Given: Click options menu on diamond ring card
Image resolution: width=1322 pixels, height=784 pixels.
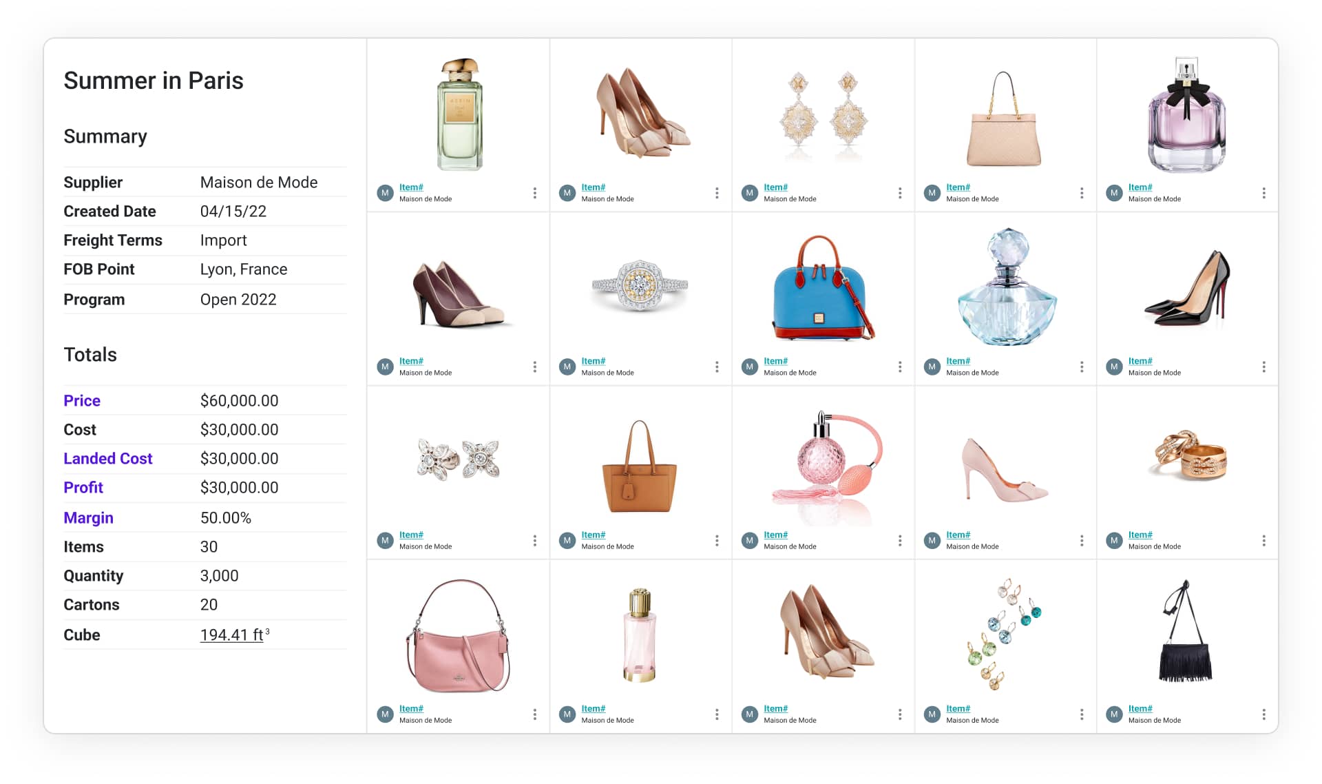Looking at the screenshot, I should 717,367.
